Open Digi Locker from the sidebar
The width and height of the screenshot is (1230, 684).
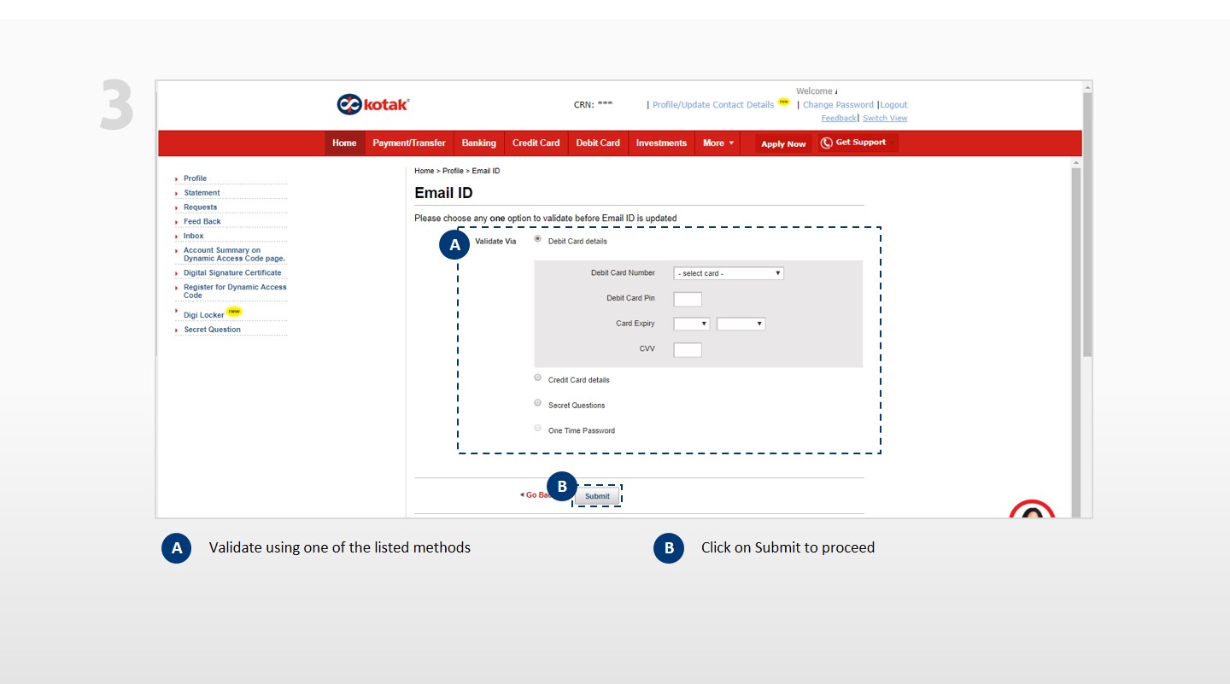pos(203,315)
